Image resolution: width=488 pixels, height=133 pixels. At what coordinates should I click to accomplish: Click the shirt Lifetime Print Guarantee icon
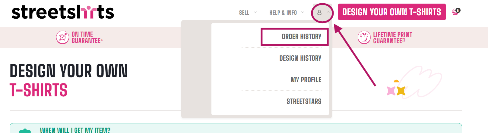tap(364, 38)
